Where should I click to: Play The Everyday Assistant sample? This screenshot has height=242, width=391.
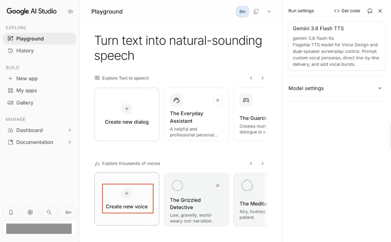[218, 100]
